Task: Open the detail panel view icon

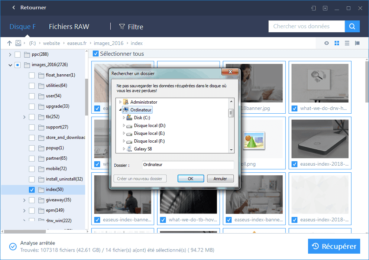Action: coord(357,43)
